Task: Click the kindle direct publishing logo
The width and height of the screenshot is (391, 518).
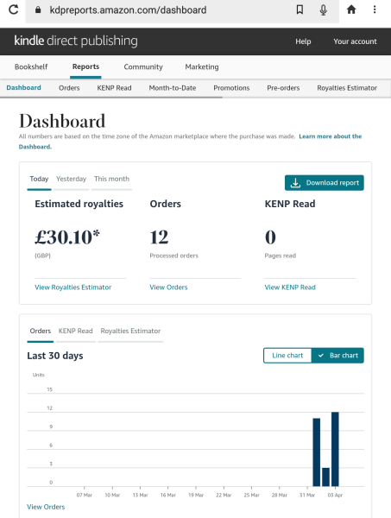Action: (x=76, y=41)
